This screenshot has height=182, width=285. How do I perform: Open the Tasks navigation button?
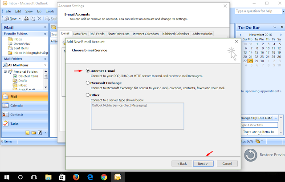click(x=25, y=124)
